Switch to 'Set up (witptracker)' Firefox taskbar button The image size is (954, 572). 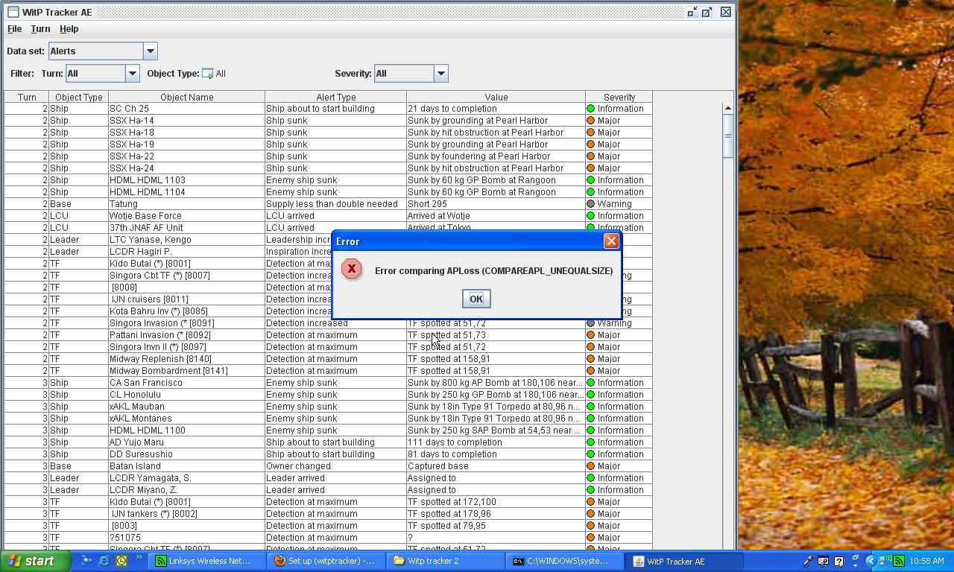(x=326, y=562)
